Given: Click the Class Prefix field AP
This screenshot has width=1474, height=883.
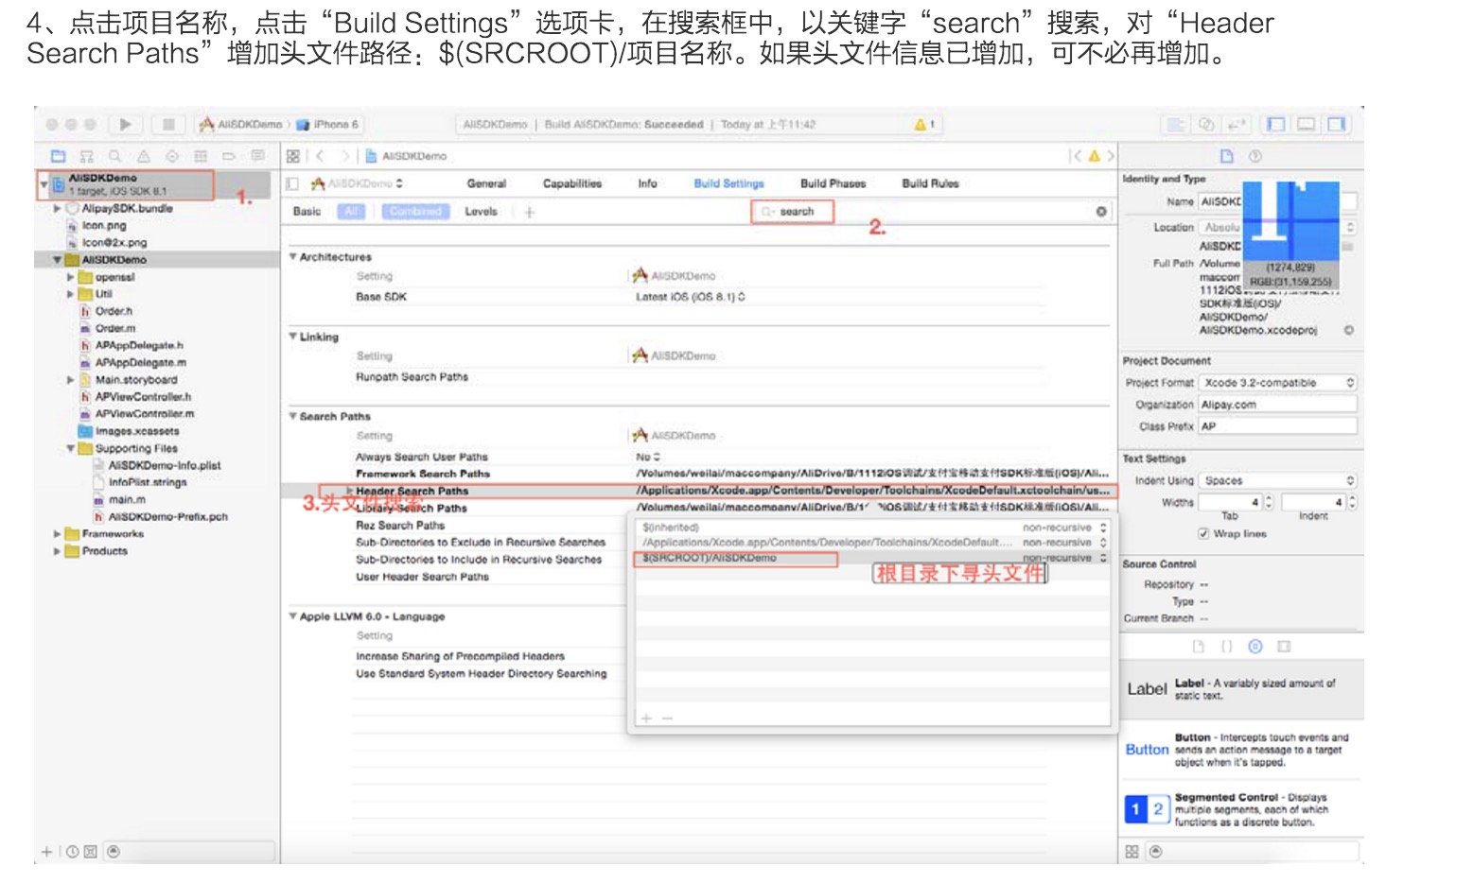Looking at the screenshot, I should pos(1277,426).
